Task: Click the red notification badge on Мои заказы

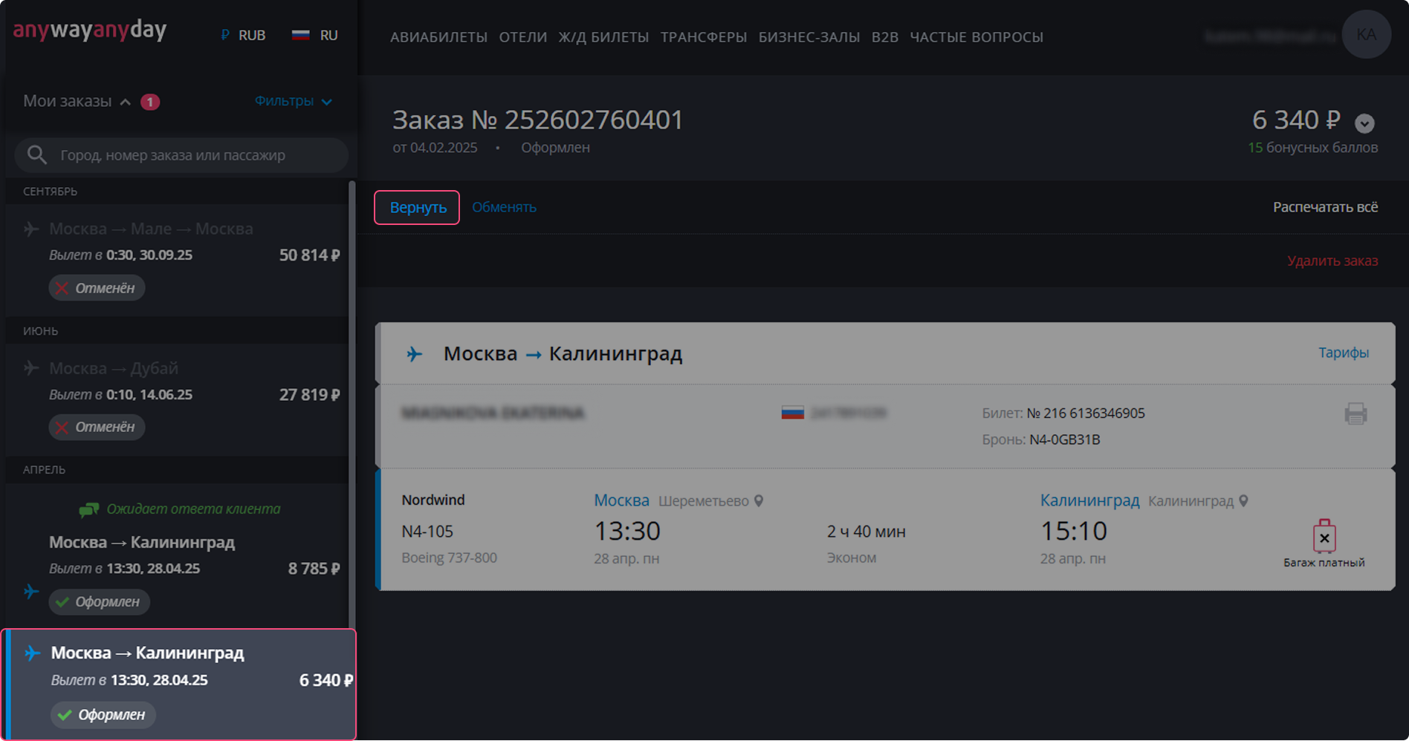Action: click(150, 102)
